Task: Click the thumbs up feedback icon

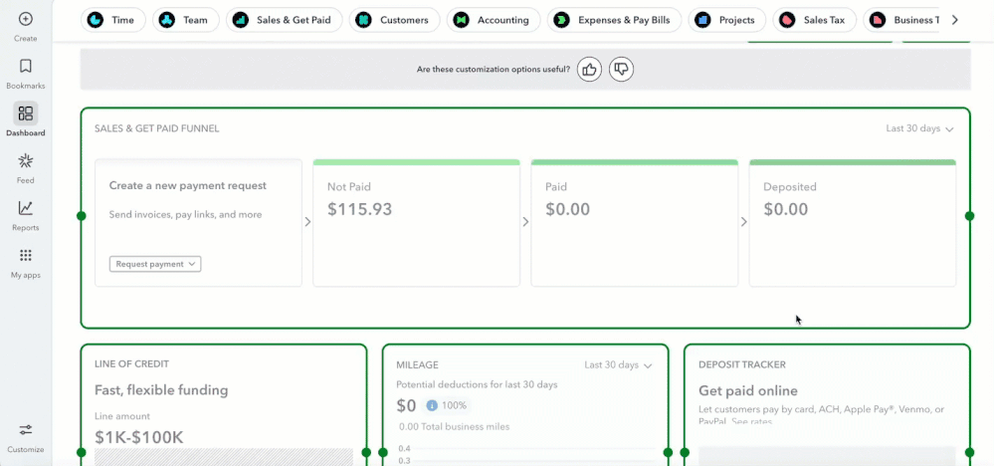Action: point(589,70)
